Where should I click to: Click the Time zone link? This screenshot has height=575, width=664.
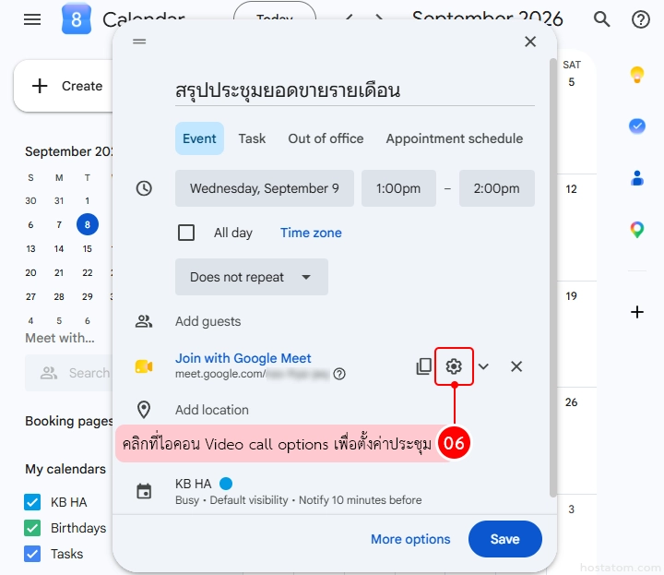(x=311, y=233)
